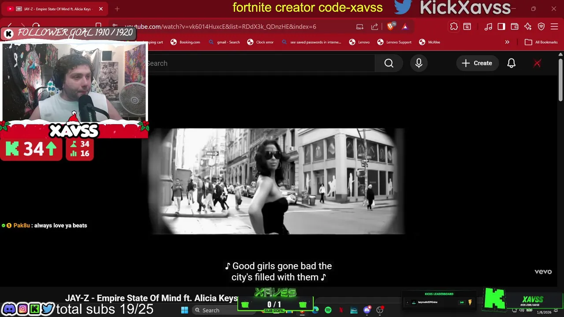Open the Booking.com bookmark
Screen dimensions: 564x317
185,42
